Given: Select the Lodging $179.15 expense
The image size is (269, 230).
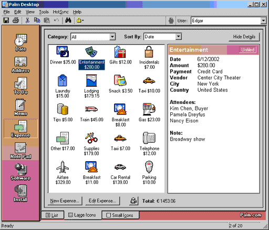Looking at the screenshot, I should [91, 86].
